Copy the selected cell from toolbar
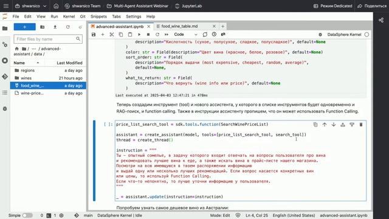 coord(121,35)
